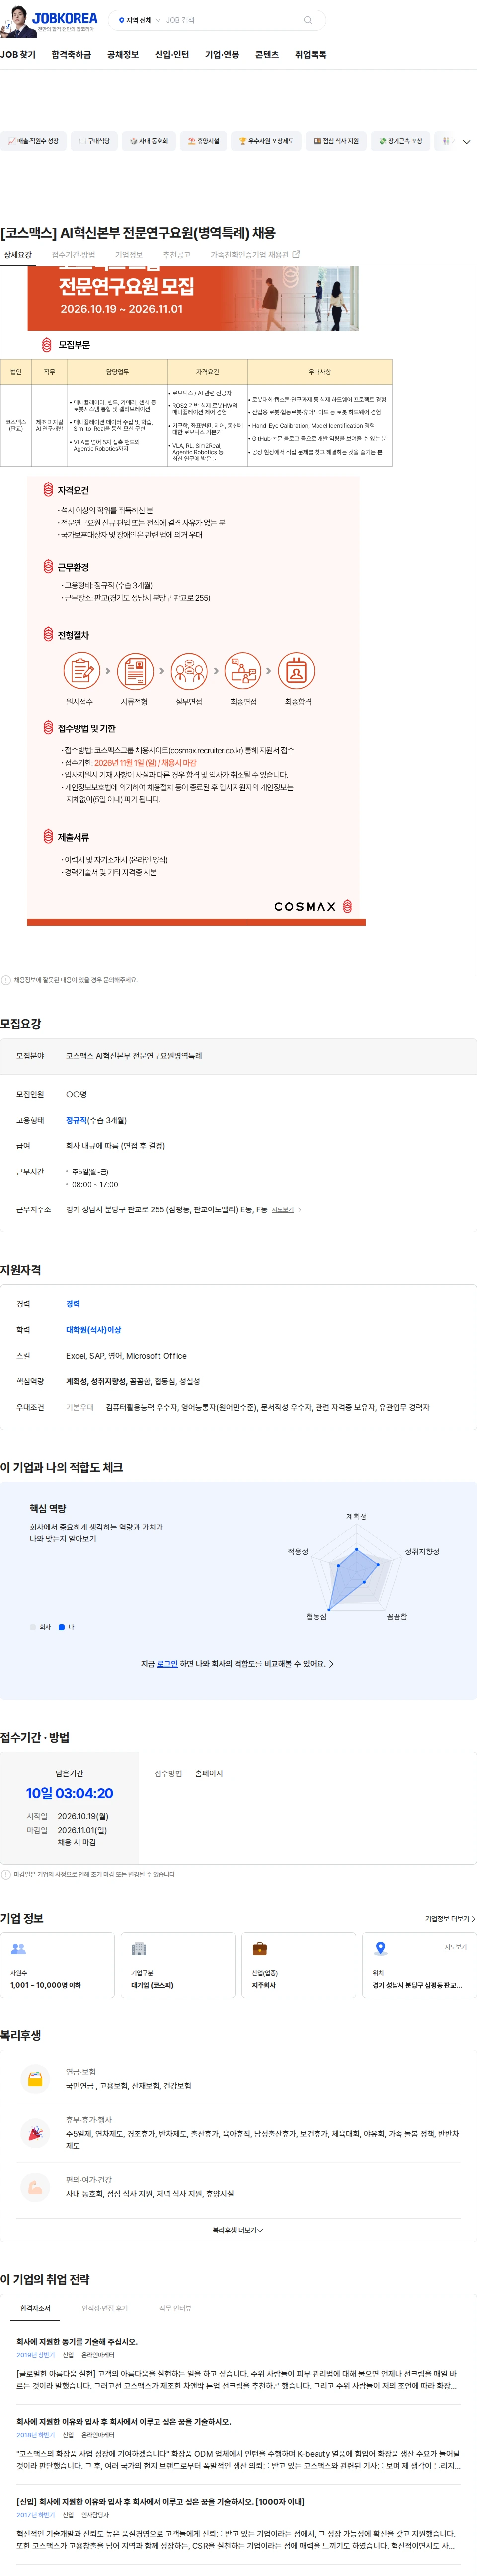The width and height of the screenshot is (477, 2576).
Task: Click the 정규직 employment type link
Action: [x=76, y=1120]
